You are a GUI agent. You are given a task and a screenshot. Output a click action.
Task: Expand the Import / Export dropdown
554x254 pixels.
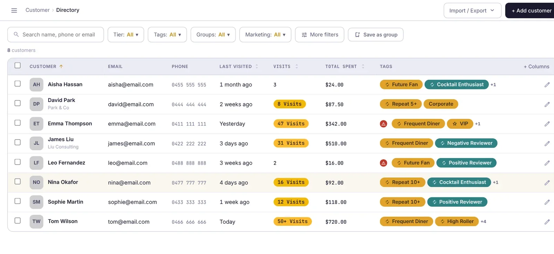click(472, 10)
